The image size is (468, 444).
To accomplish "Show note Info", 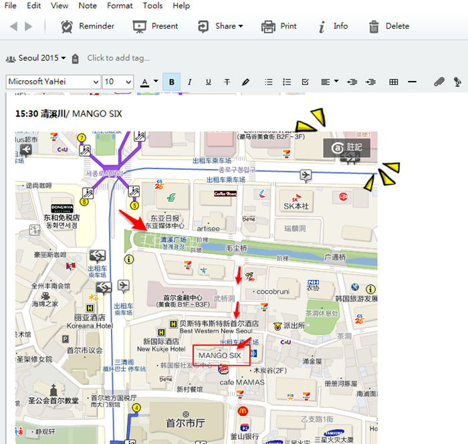I will click(x=334, y=27).
